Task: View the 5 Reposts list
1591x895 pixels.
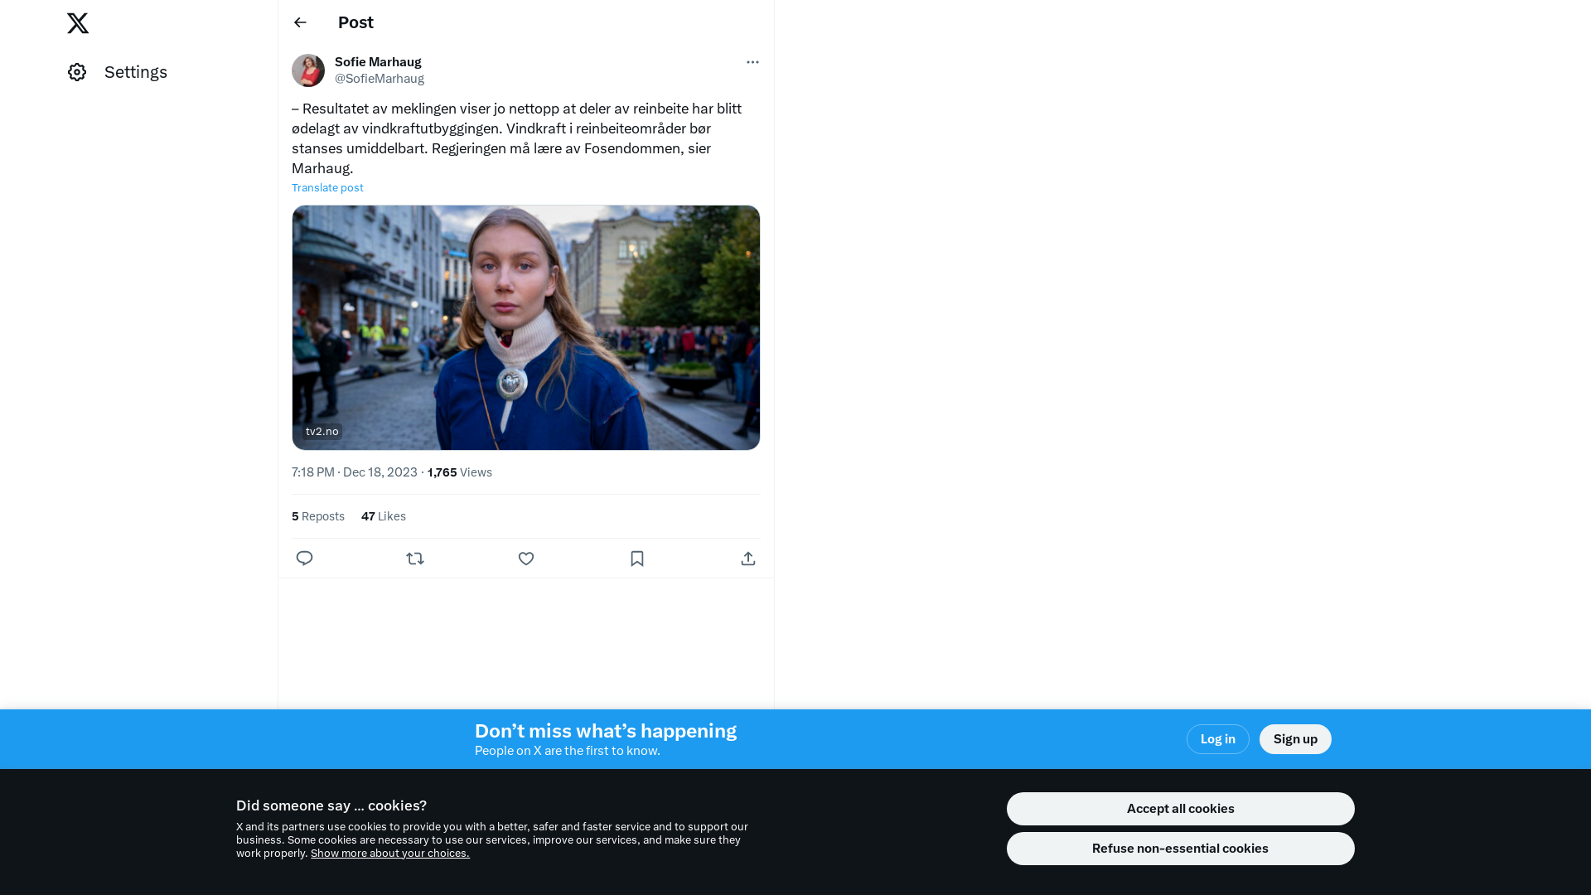Action: click(318, 516)
